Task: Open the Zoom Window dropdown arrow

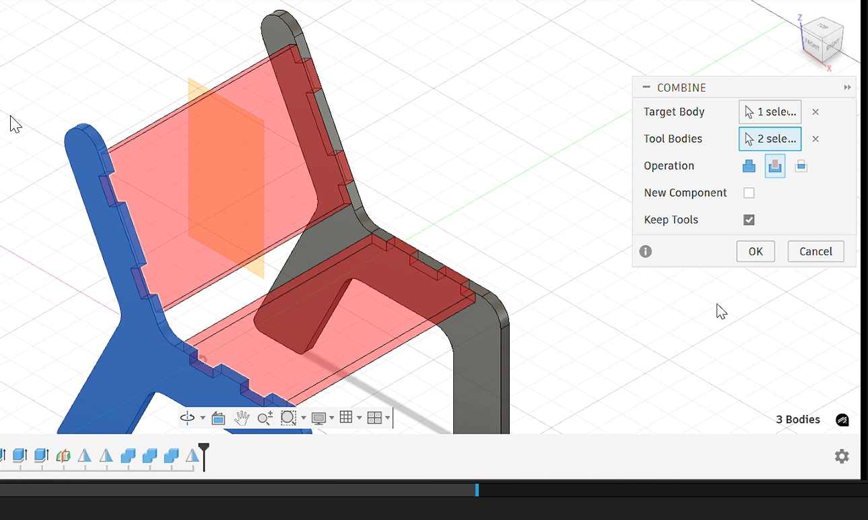Action: click(x=303, y=418)
